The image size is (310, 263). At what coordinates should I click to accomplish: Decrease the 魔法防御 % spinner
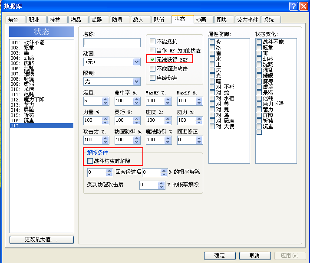168,142
